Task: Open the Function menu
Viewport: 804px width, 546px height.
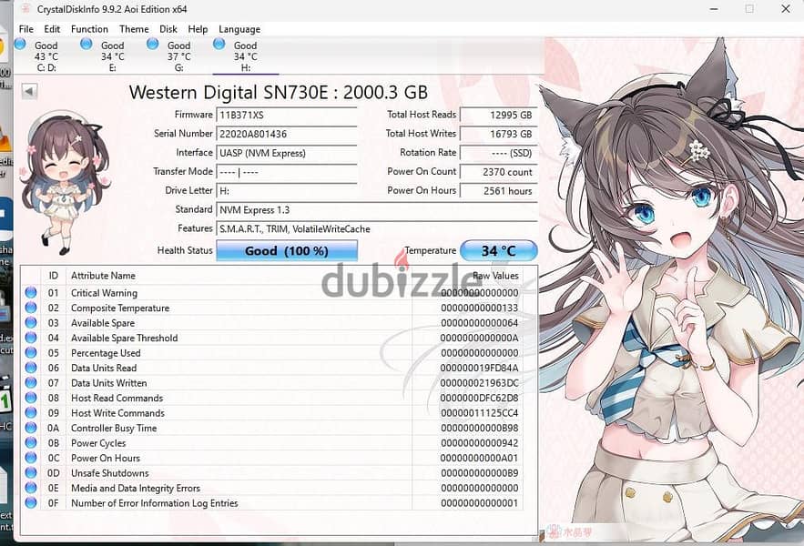Action: pyautogui.click(x=89, y=29)
